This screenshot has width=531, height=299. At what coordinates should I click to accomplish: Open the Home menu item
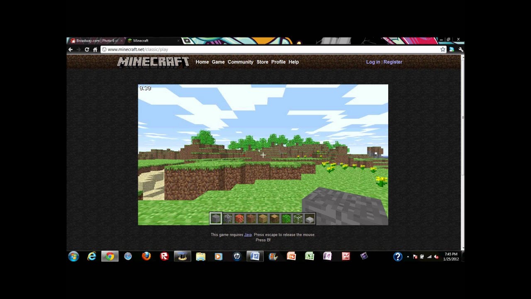point(202,62)
